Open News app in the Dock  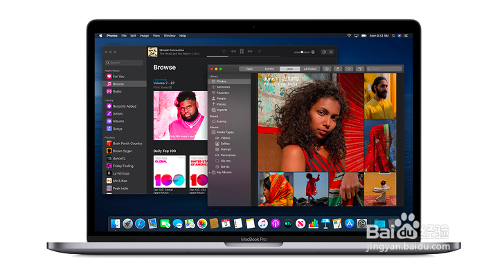300,224
